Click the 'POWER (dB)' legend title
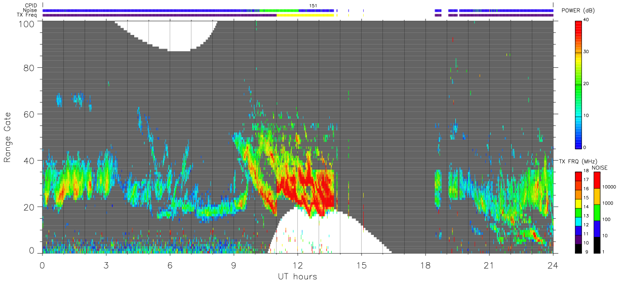This screenshot has width=622, height=287. [x=578, y=11]
